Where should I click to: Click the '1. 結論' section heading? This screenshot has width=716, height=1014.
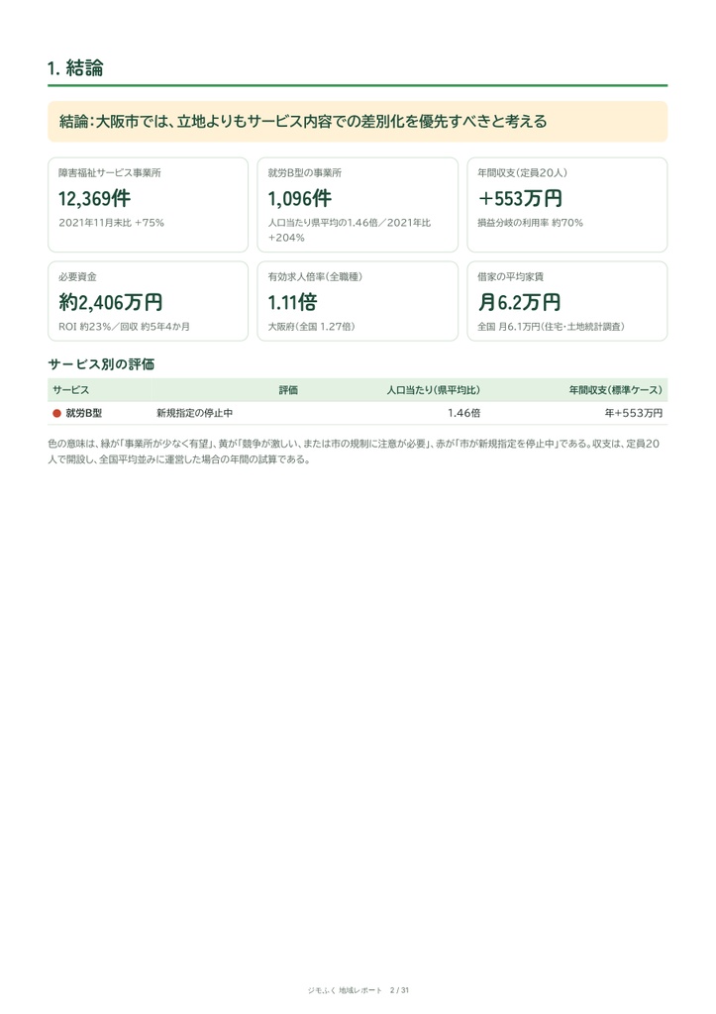pyautogui.click(x=75, y=68)
